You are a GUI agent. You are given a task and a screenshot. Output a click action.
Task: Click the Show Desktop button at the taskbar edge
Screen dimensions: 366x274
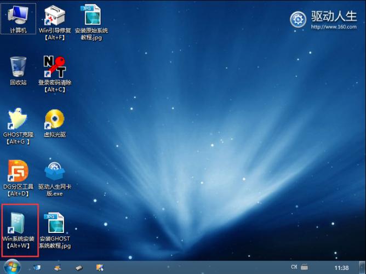click(x=361, y=267)
